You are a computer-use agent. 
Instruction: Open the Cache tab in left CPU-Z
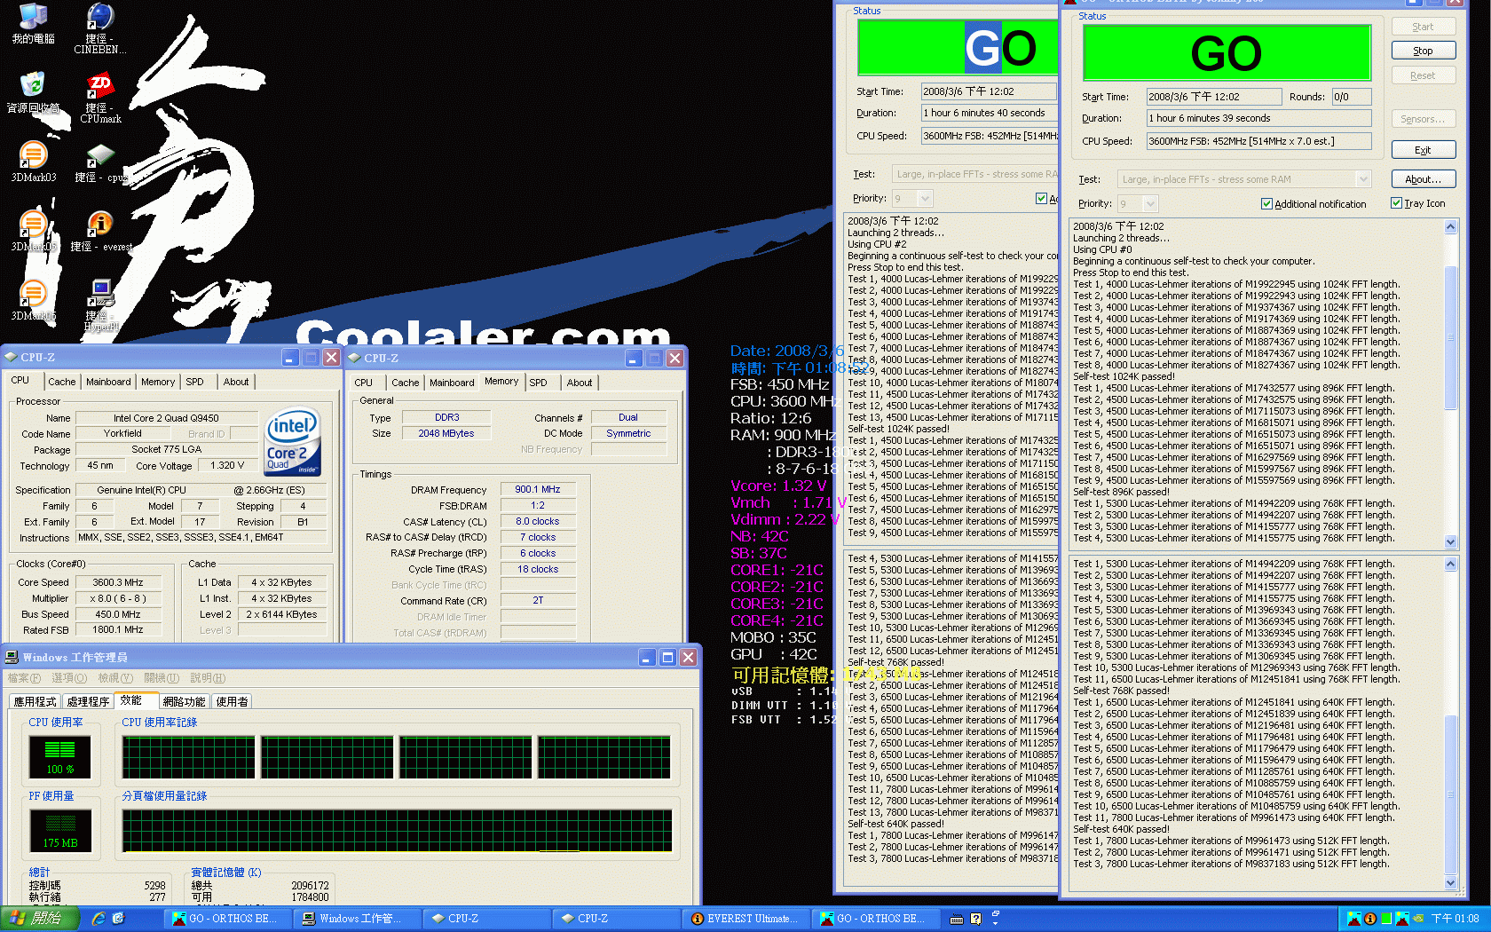point(62,382)
